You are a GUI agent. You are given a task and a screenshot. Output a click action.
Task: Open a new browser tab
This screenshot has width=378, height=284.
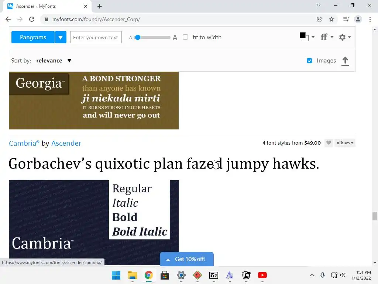pyautogui.click(x=100, y=6)
